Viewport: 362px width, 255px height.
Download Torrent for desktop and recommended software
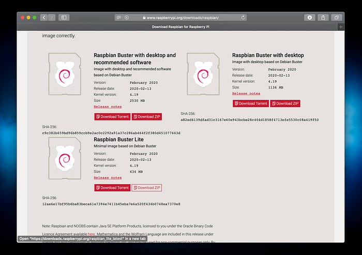pyautogui.click(x=112, y=117)
